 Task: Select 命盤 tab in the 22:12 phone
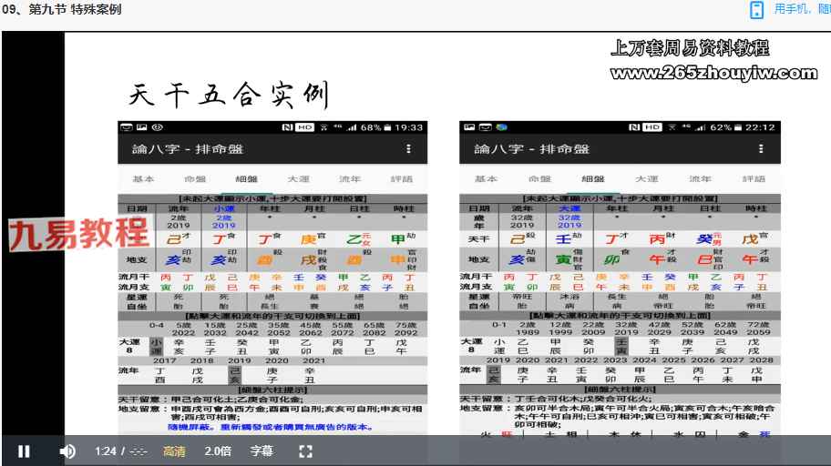540,179
